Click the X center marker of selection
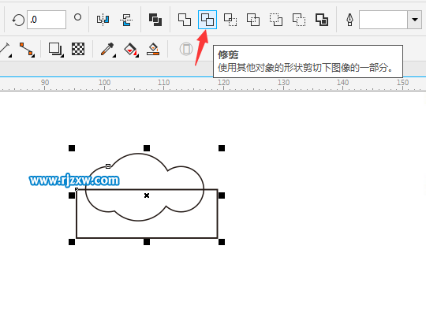The image size is (426, 309). (147, 195)
